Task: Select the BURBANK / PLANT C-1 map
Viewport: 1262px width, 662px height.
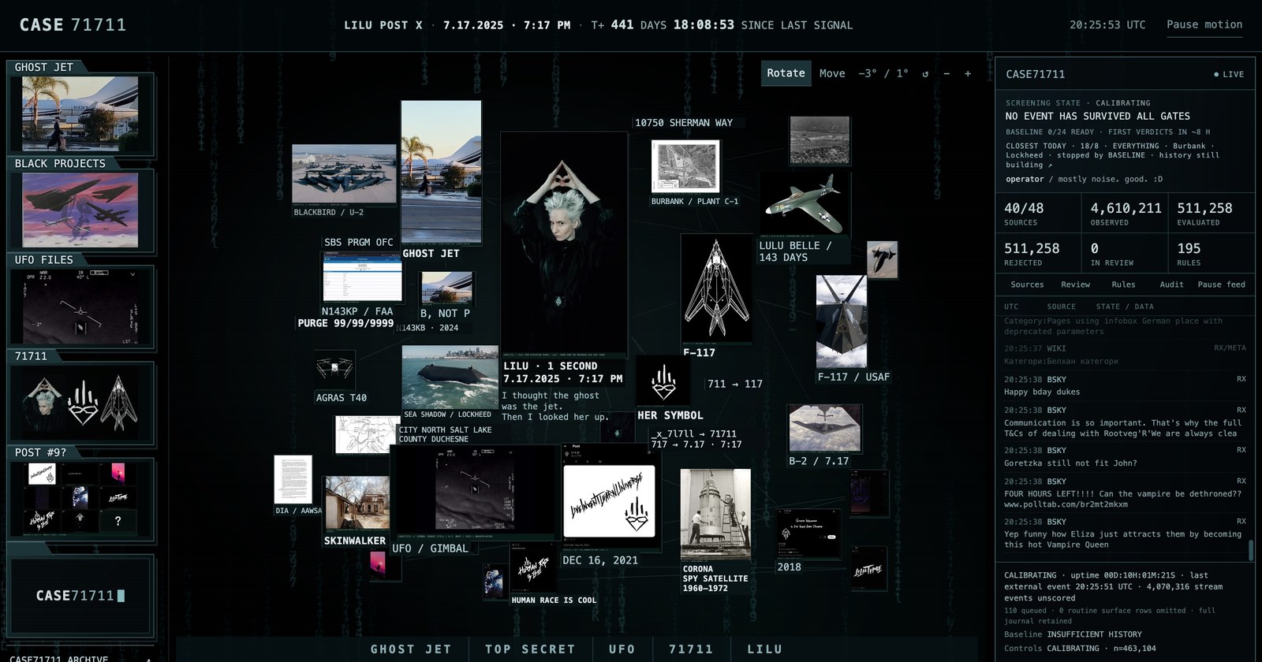Action: 685,166
